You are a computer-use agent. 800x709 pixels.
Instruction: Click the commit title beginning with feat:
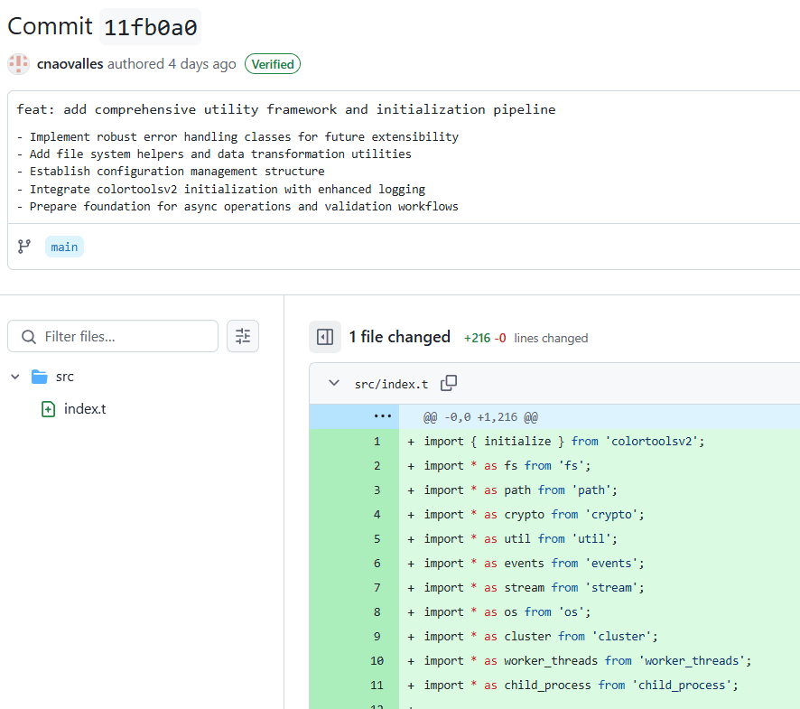(286, 110)
